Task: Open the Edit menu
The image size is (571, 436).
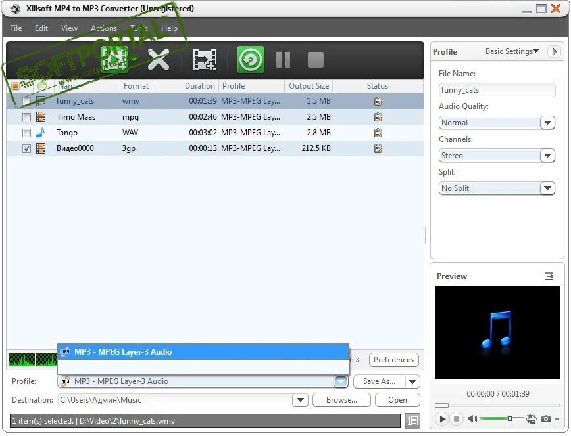Action: [41, 28]
